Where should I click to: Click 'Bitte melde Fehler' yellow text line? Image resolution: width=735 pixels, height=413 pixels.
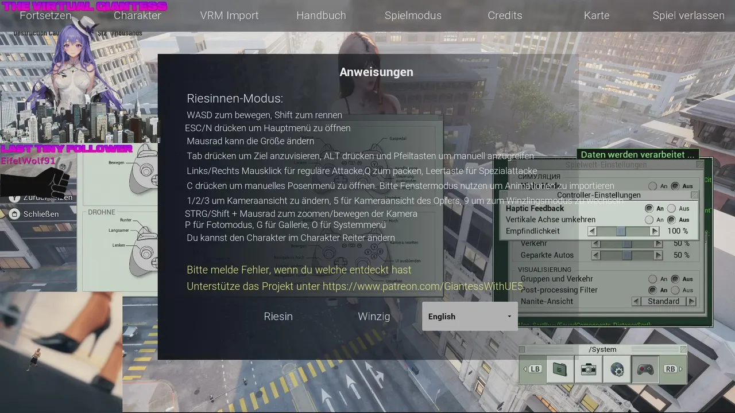299,270
